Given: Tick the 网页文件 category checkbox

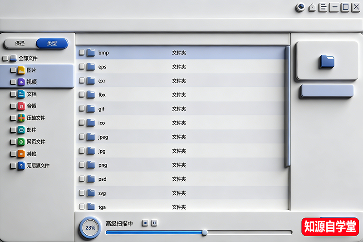Looking at the screenshot, I should click(13, 142).
